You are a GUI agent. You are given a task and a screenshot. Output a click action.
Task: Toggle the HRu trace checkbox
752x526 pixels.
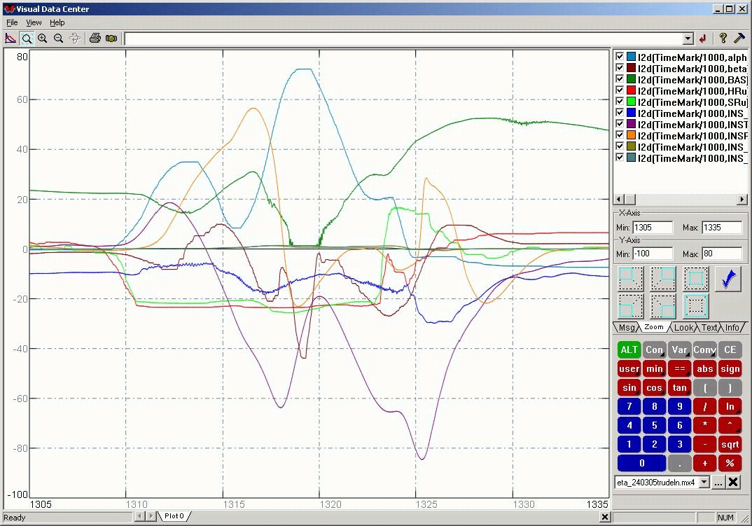[620, 90]
